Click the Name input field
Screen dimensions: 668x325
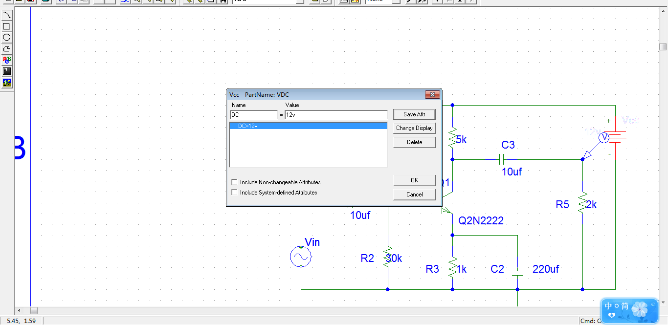point(253,115)
